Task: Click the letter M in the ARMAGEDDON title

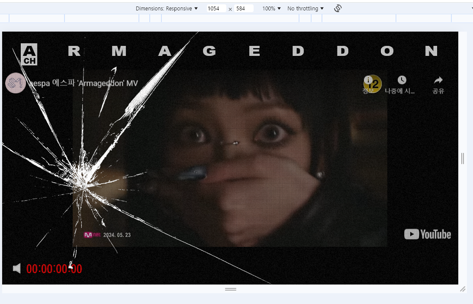Action: pyautogui.click(x=119, y=51)
